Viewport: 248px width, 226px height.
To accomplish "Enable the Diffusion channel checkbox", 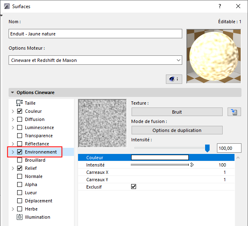I will 20,119.
